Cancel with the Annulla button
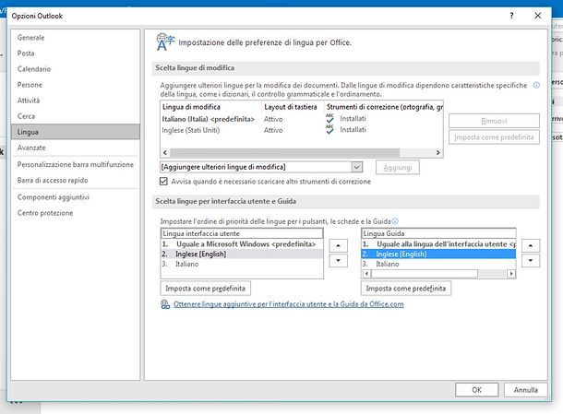Screen dimensions: 563x414 tap(526, 390)
